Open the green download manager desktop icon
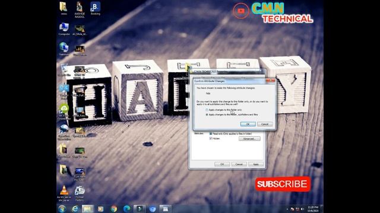The height and width of the screenshot is (213, 380). point(64,112)
